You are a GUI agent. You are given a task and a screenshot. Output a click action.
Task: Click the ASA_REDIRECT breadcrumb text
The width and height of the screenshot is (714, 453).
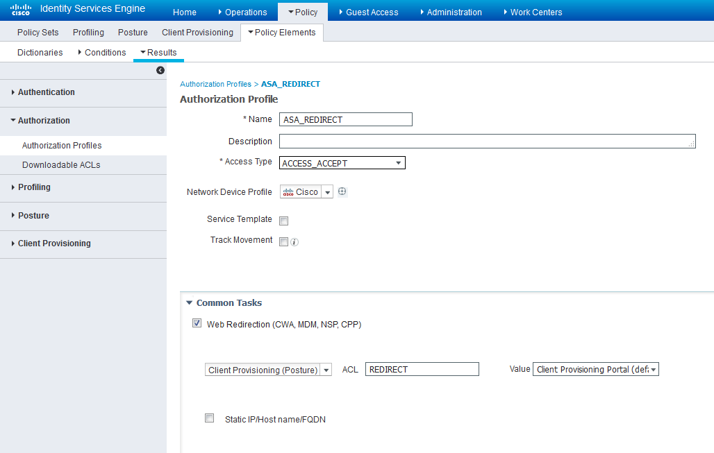click(290, 84)
